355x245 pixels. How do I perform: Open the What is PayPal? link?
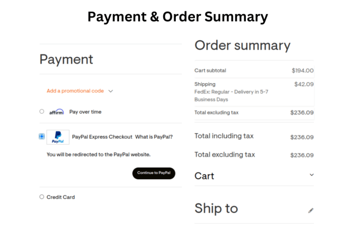154,137
